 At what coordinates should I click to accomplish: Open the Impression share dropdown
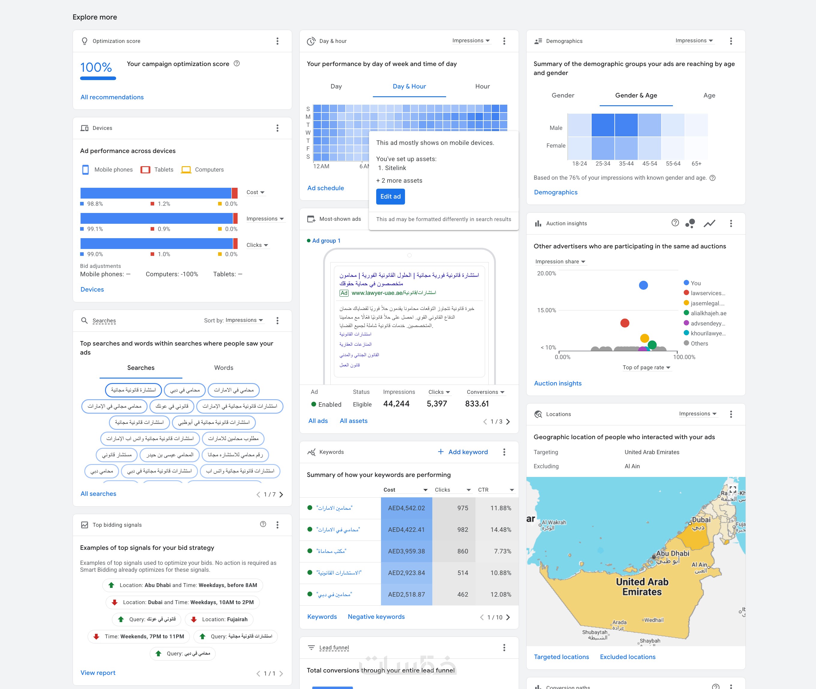tap(560, 262)
